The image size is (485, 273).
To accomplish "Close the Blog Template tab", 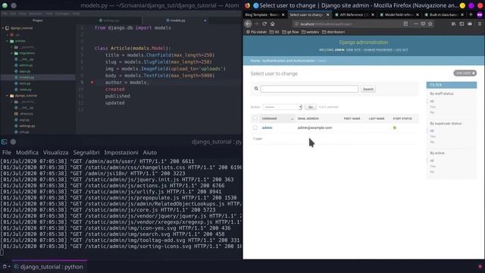I will (283, 14).
